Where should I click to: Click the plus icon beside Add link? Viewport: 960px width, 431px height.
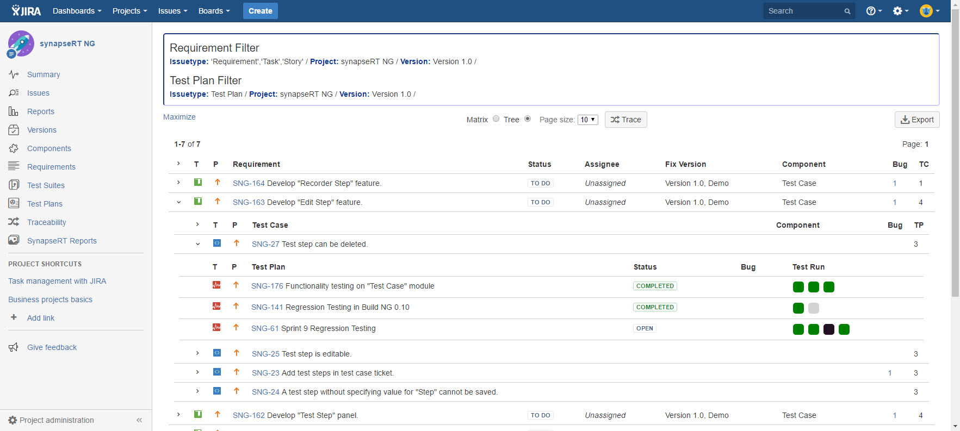coord(14,317)
